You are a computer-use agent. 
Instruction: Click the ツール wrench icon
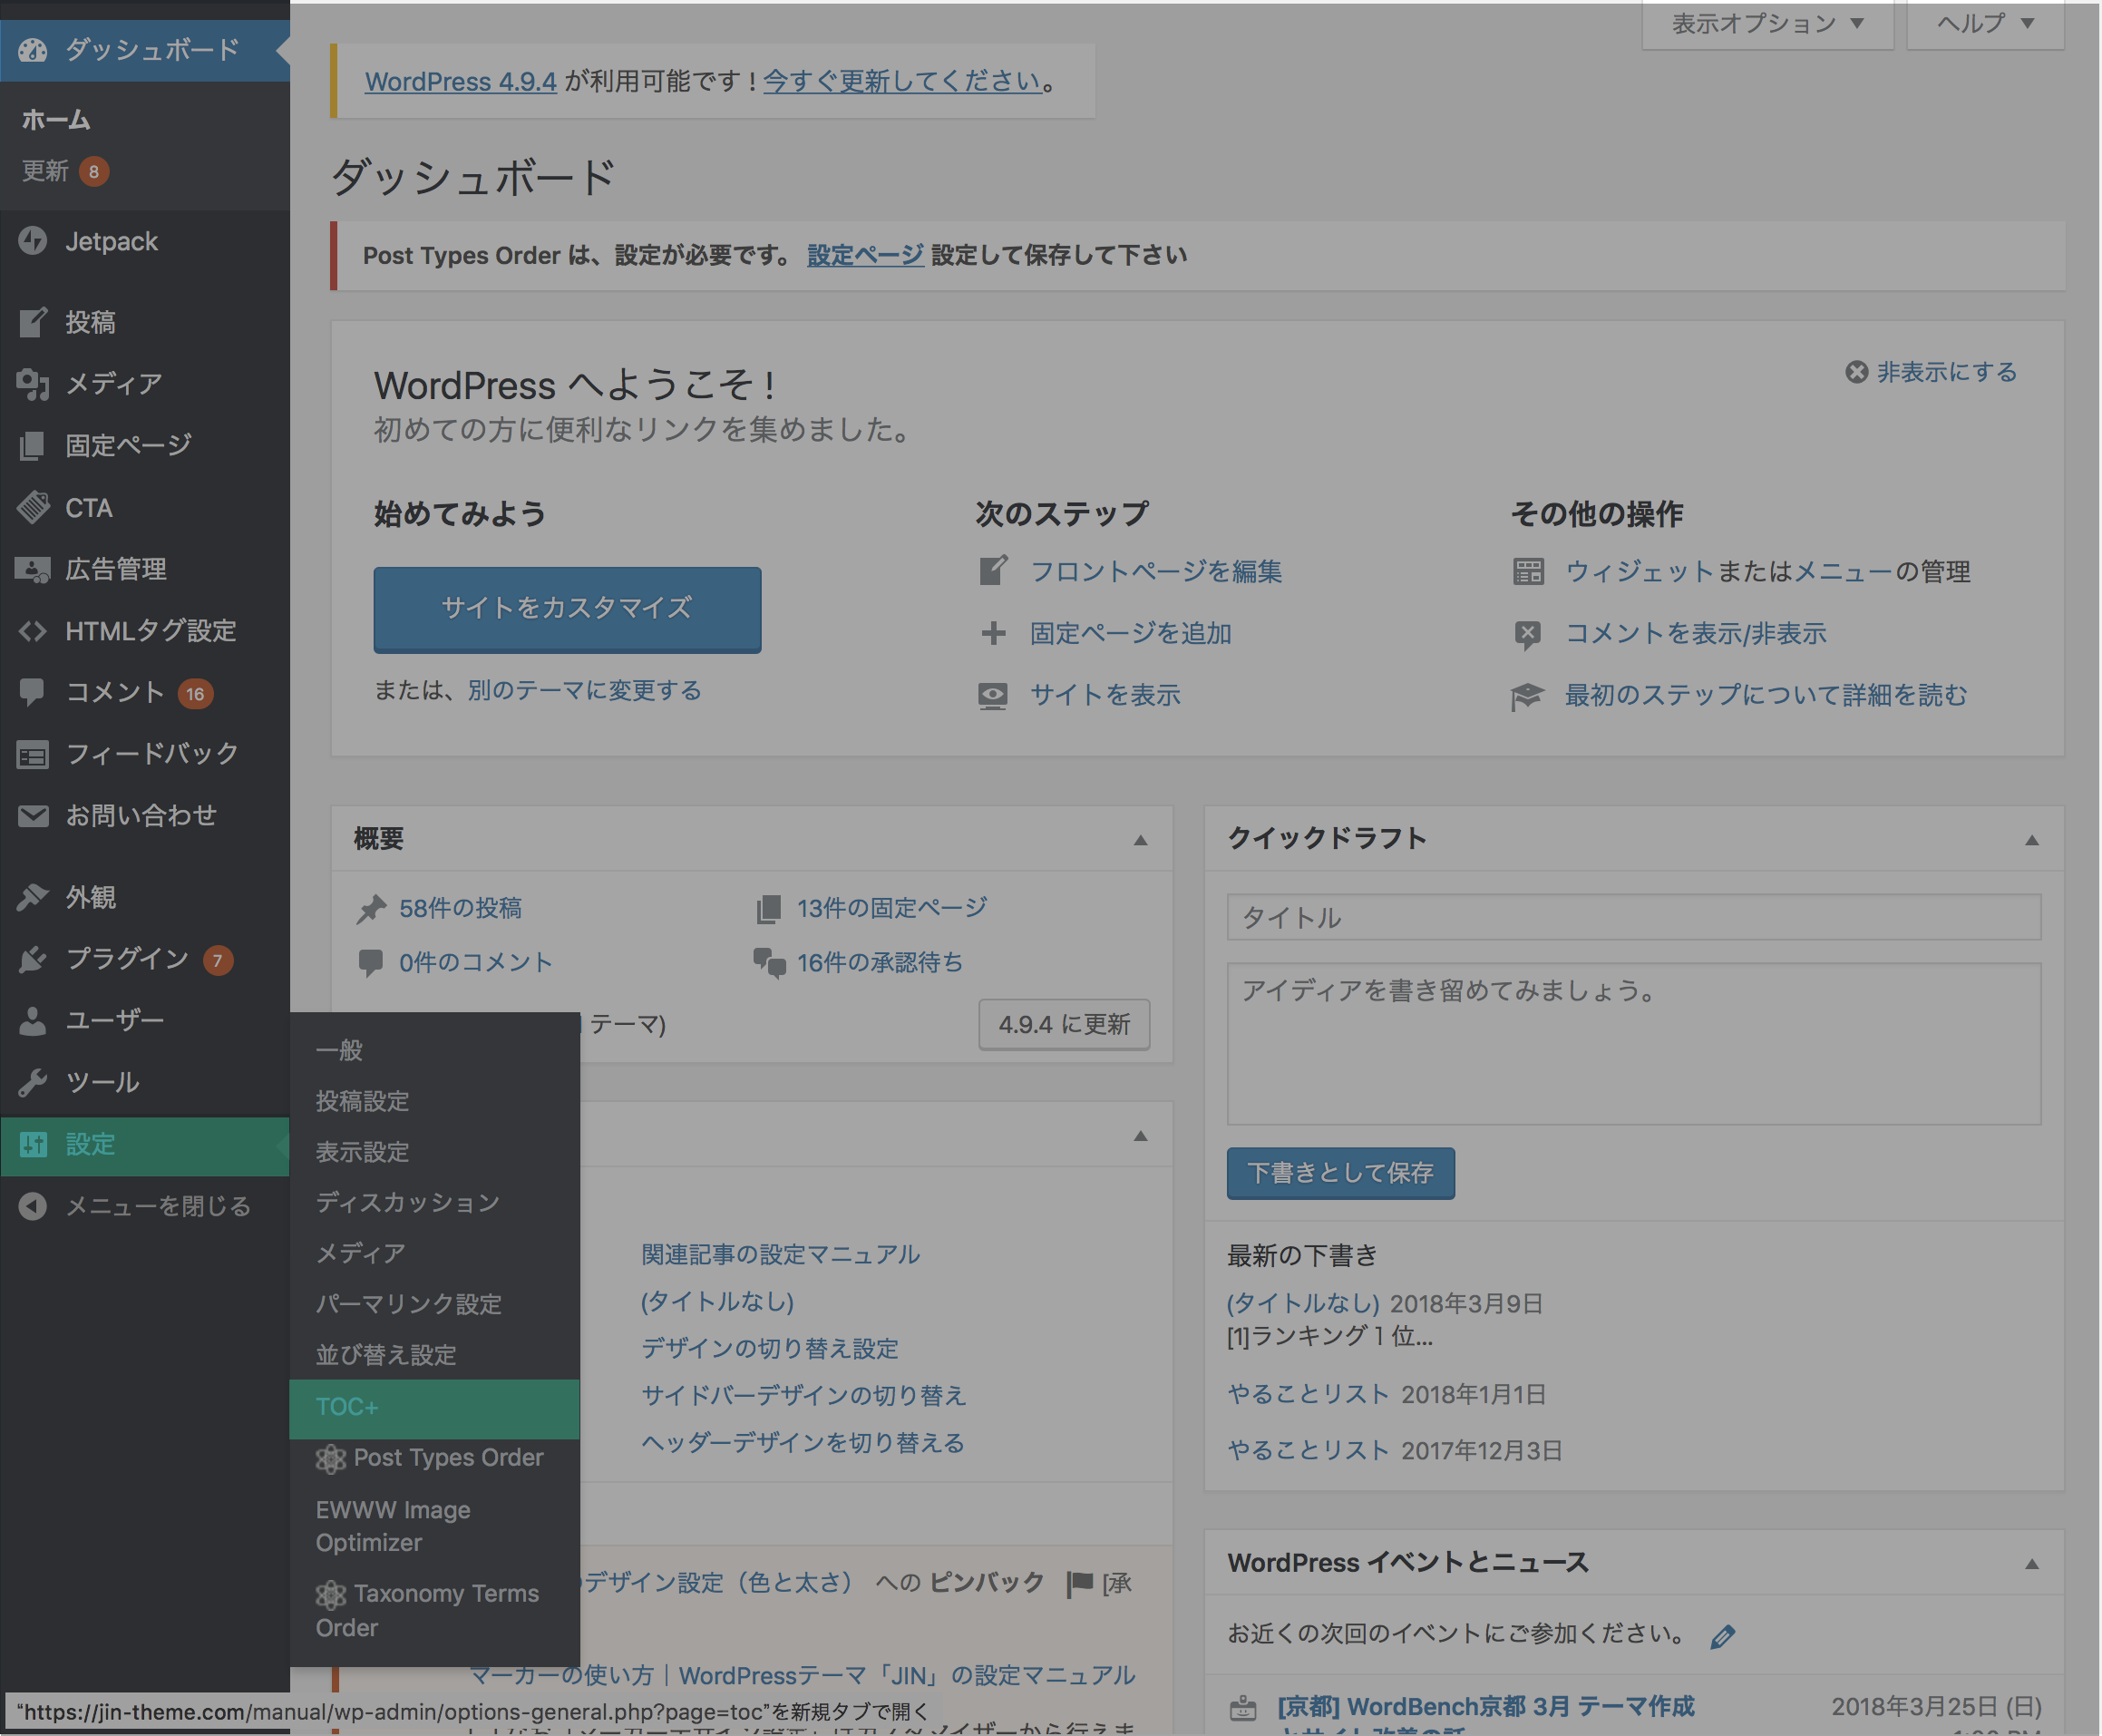[x=32, y=1082]
